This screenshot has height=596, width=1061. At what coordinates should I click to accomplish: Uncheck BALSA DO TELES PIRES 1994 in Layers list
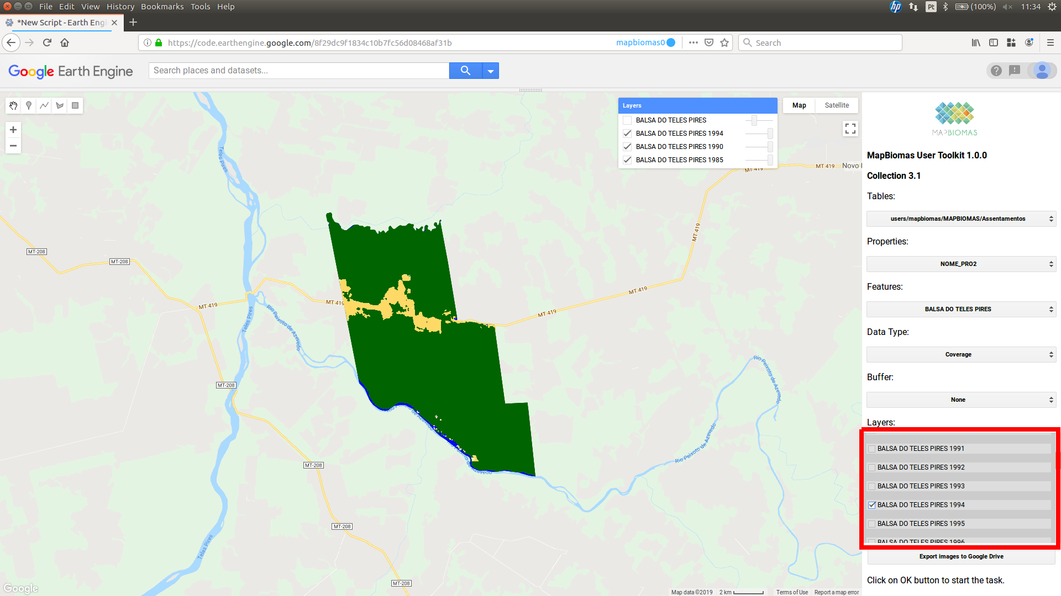coord(872,505)
